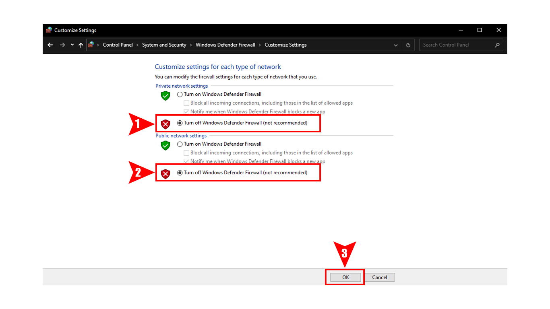The height and width of the screenshot is (309, 550).
Task: Select Turn on Firewall for Public network
Action: pos(180,144)
